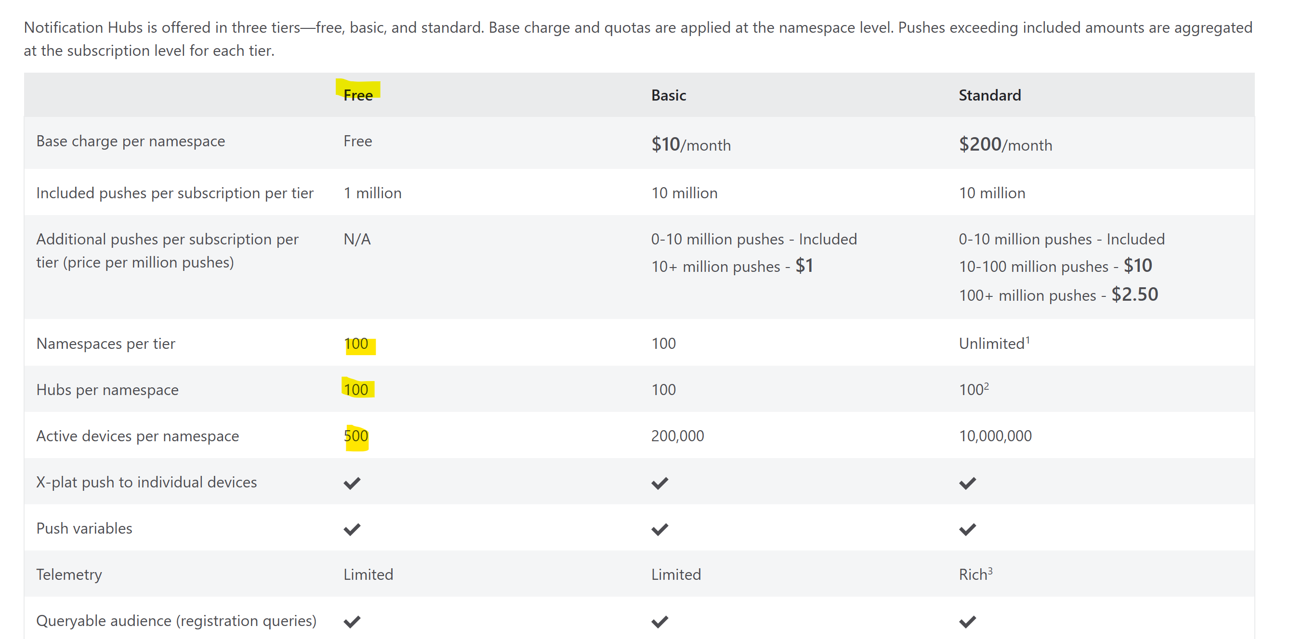Click the Basic tier Queryable audience checkmark
Image resolution: width=1290 pixels, height=639 pixels.
tap(659, 622)
